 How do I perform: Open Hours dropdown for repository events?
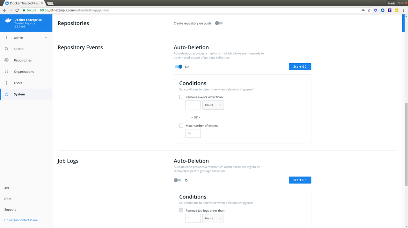tap(213, 105)
